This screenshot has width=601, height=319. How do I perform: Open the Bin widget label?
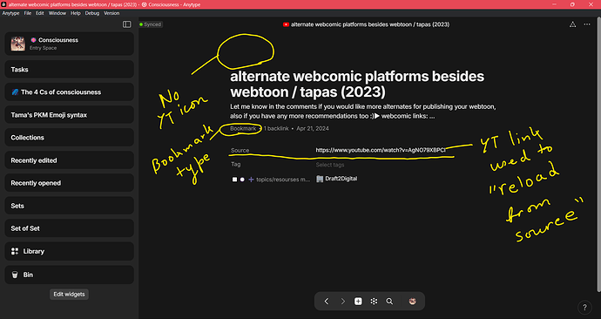coord(28,275)
